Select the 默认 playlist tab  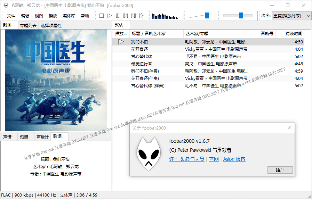(x=121, y=25)
